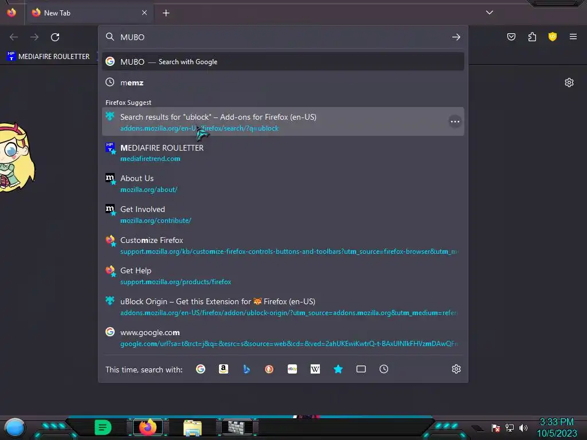
Task: Go back to the previous page
Action: pos(14,37)
